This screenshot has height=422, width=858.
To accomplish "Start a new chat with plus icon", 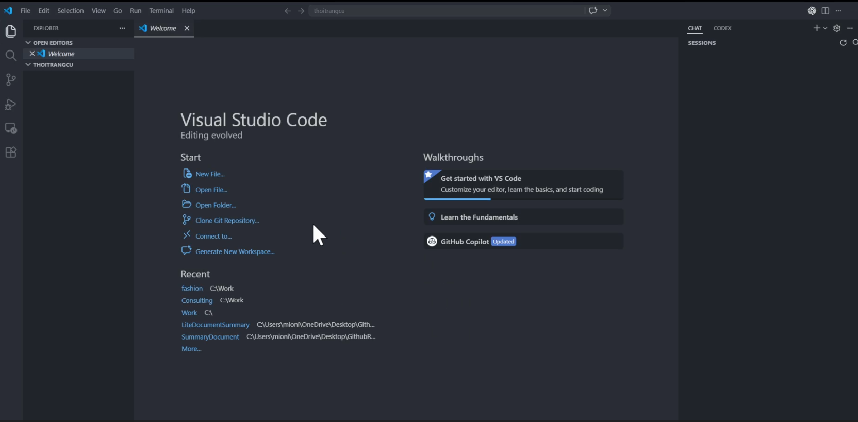I will point(817,28).
